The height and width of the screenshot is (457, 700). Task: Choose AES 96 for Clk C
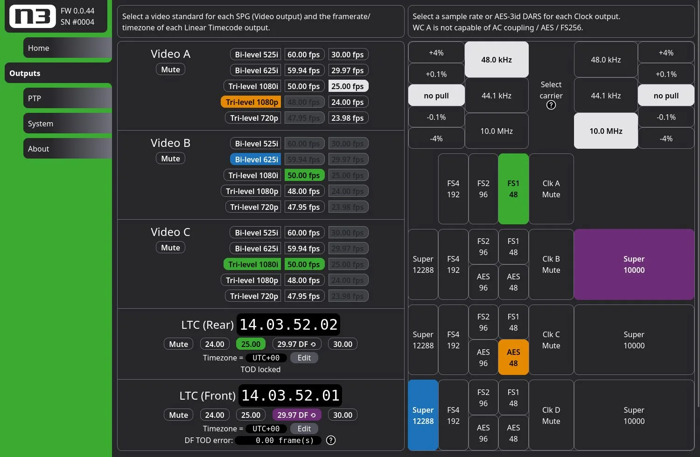pos(483,358)
